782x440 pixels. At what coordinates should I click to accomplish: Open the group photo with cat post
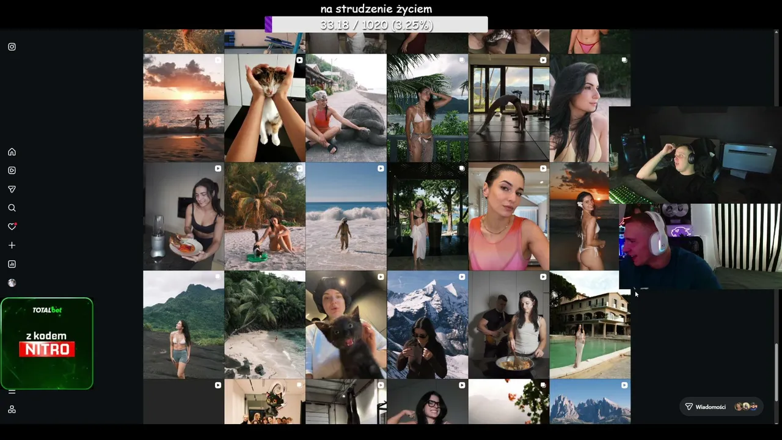[265, 402]
